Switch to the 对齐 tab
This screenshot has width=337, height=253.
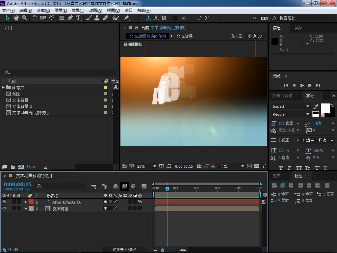pyautogui.click(x=276, y=176)
